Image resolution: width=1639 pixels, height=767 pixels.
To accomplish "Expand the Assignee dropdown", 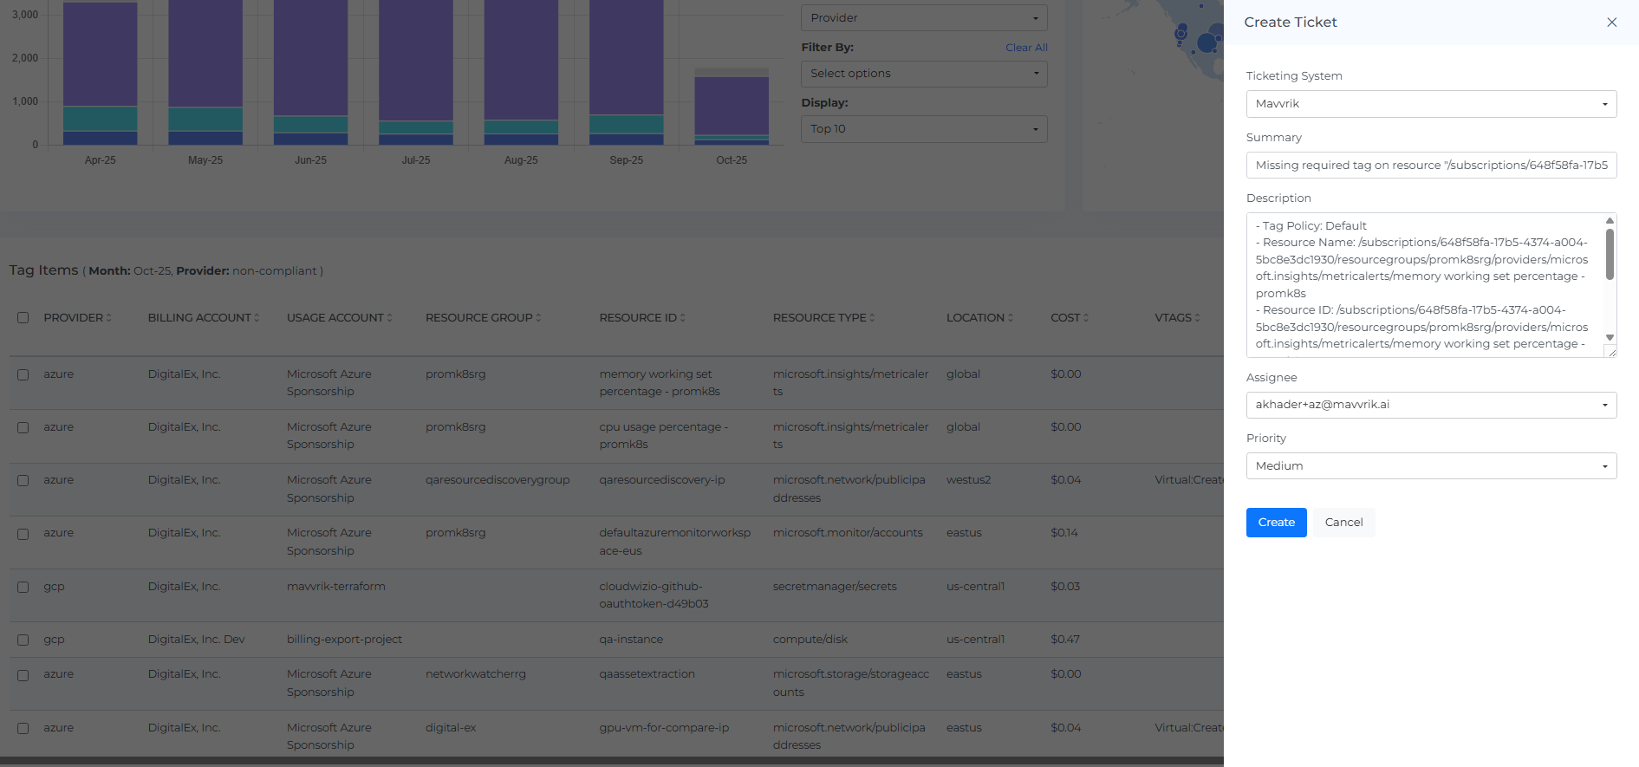I will pyautogui.click(x=1430, y=405).
